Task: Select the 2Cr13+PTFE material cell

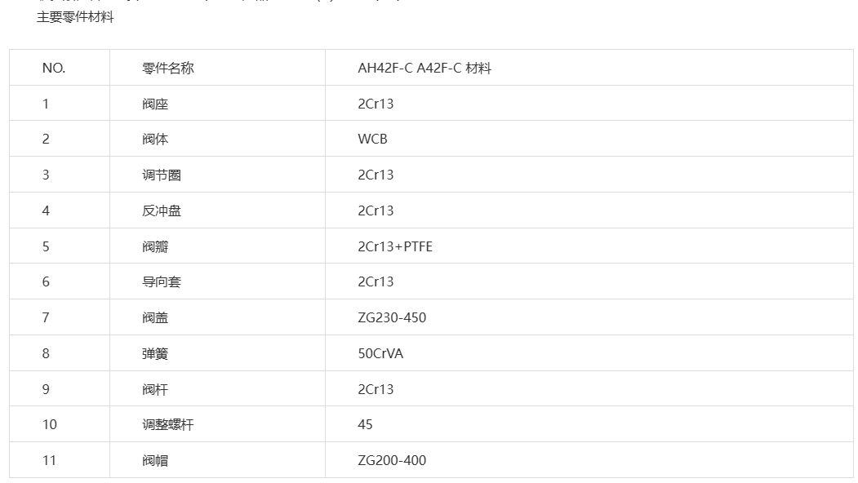Action: tap(589, 246)
